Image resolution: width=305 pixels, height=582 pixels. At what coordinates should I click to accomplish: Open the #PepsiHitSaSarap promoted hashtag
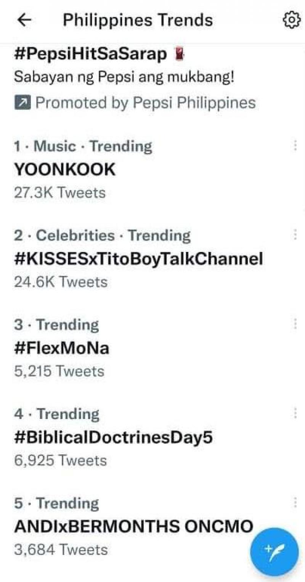pos(91,55)
